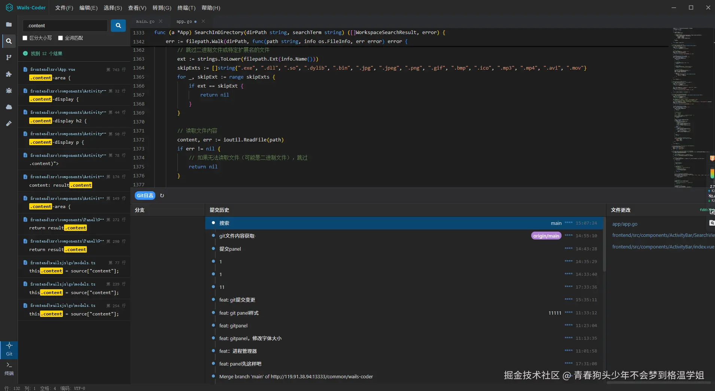
Task: Click the refresh icon beside Git日志
Action: pos(162,196)
